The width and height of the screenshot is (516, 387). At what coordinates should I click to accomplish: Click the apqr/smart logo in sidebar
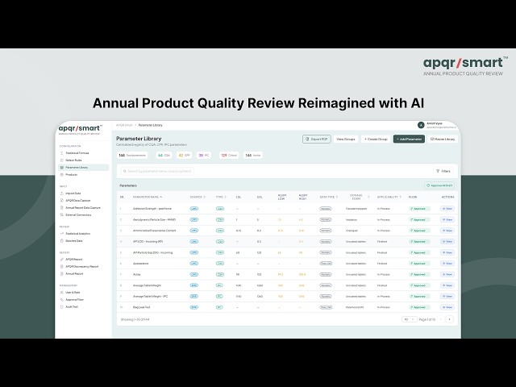click(81, 129)
